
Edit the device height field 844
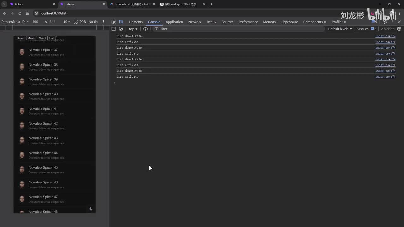[52, 22]
